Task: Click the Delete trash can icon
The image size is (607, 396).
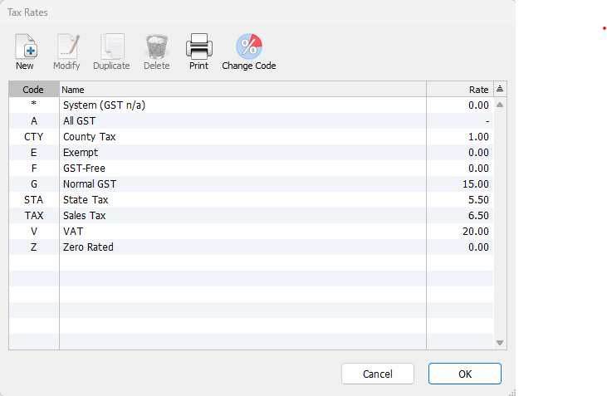Action: coord(157,46)
